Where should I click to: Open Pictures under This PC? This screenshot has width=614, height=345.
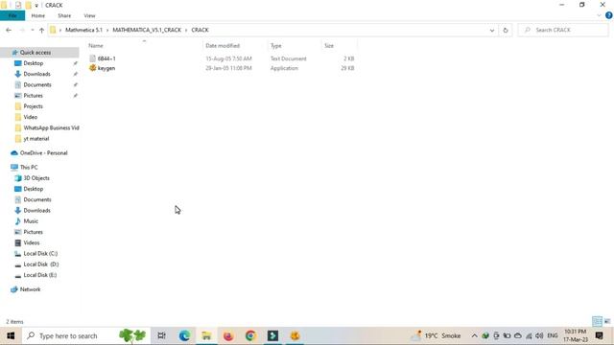pyautogui.click(x=34, y=232)
